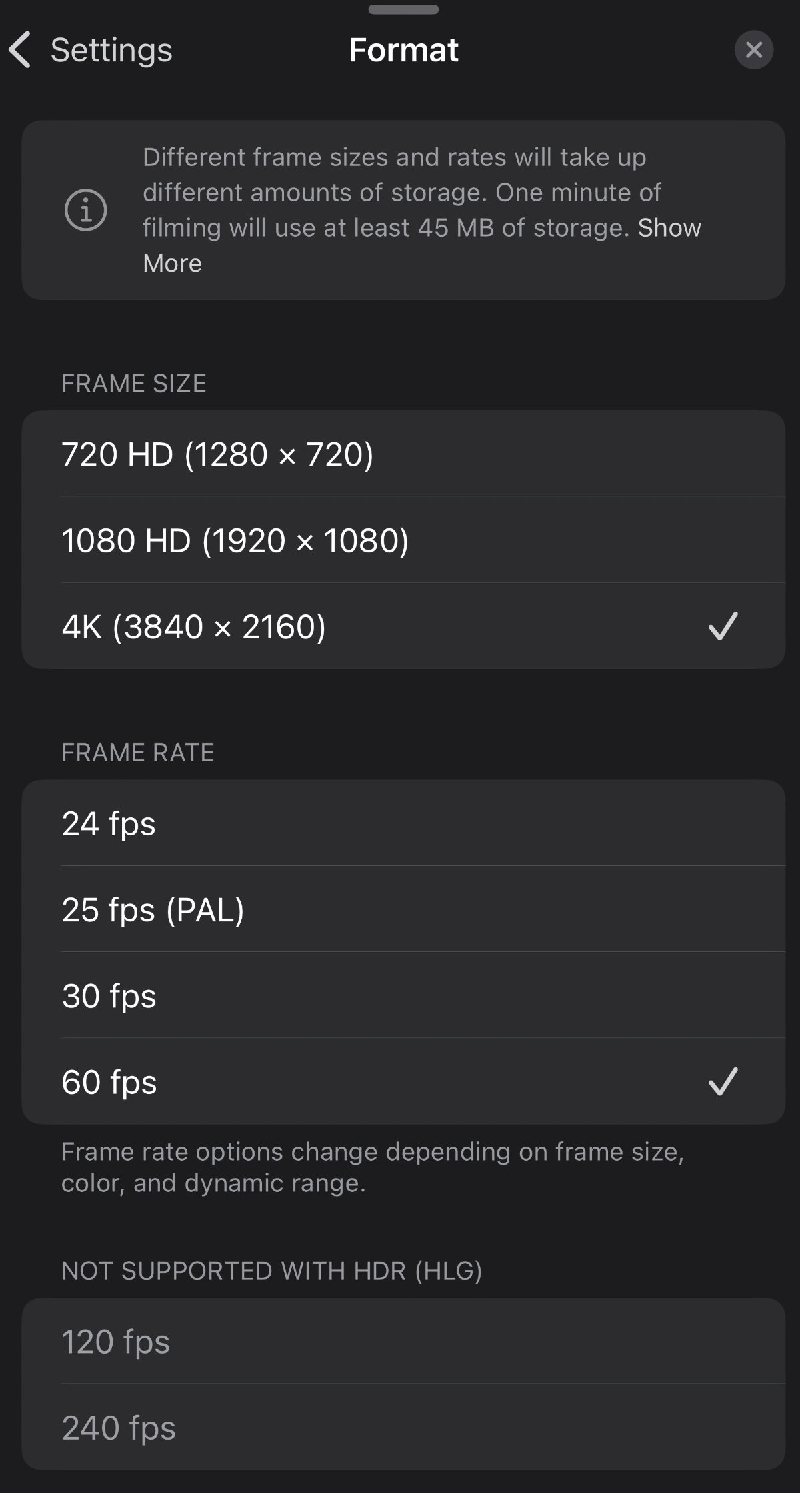Tap the checkmark beside 60 fps
Viewport: 800px width, 1493px height.
(723, 1081)
